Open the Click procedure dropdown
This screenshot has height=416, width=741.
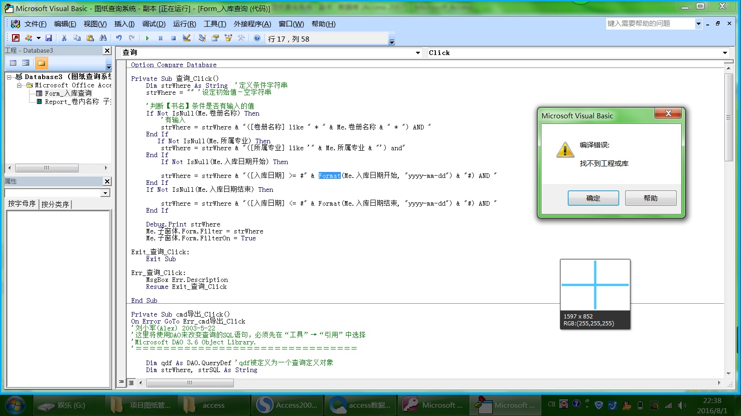pyautogui.click(x=725, y=53)
